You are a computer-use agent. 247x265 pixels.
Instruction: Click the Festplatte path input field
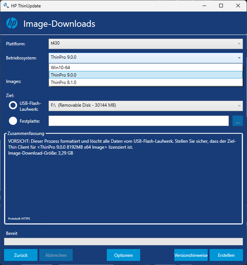[139, 121]
